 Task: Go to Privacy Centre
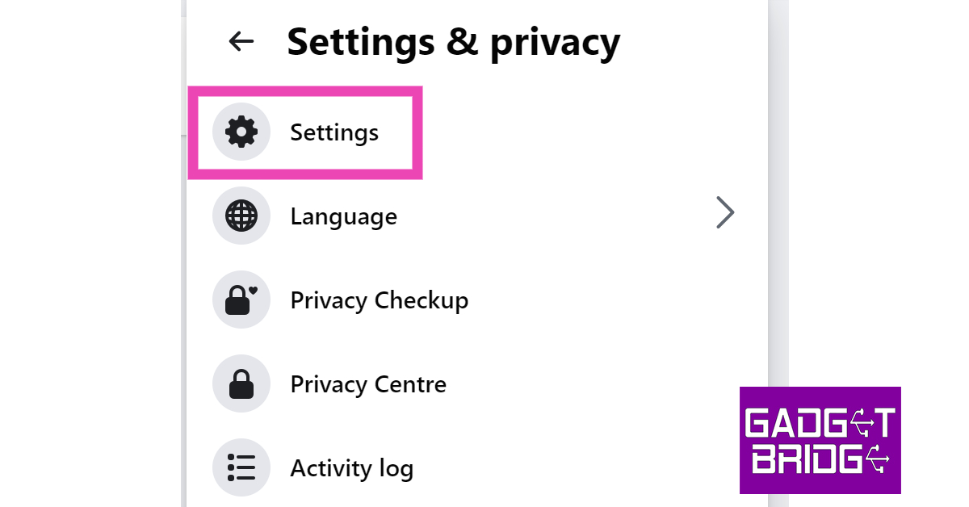(368, 384)
